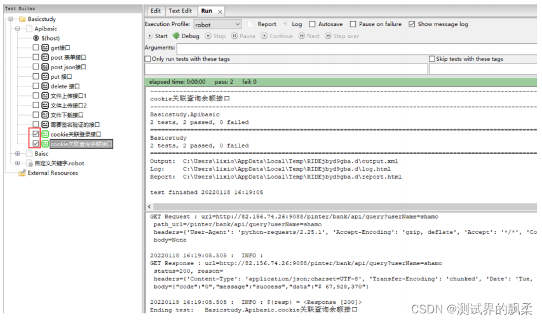Tick the delete 接口 checkbox
Image resolution: width=542 pixels, height=321 pixels.
tap(36, 86)
